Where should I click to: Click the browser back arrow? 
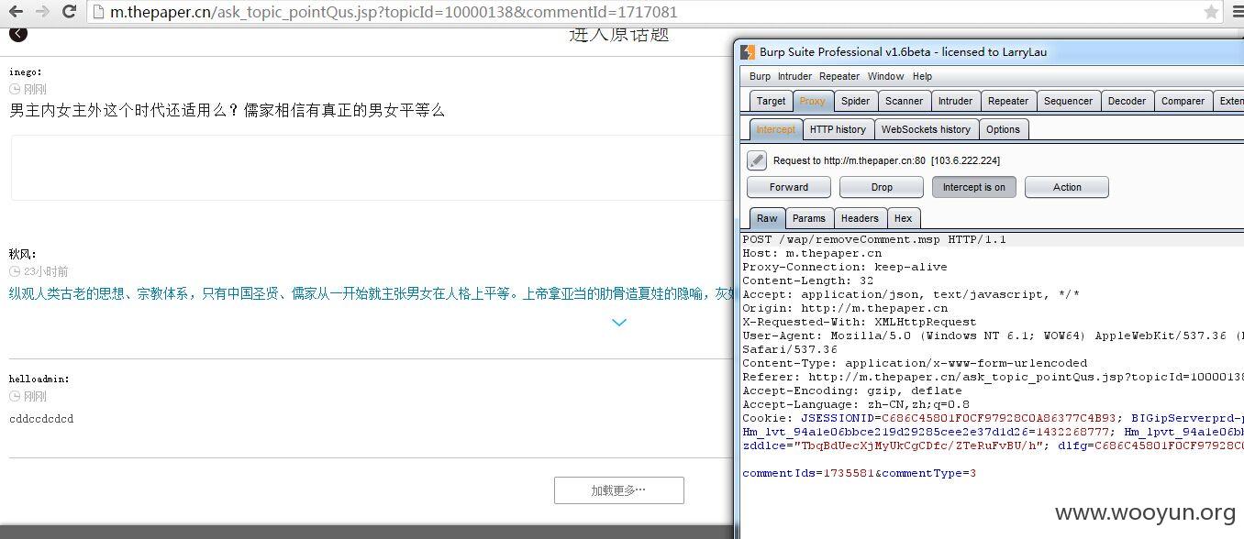pos(16,12)
